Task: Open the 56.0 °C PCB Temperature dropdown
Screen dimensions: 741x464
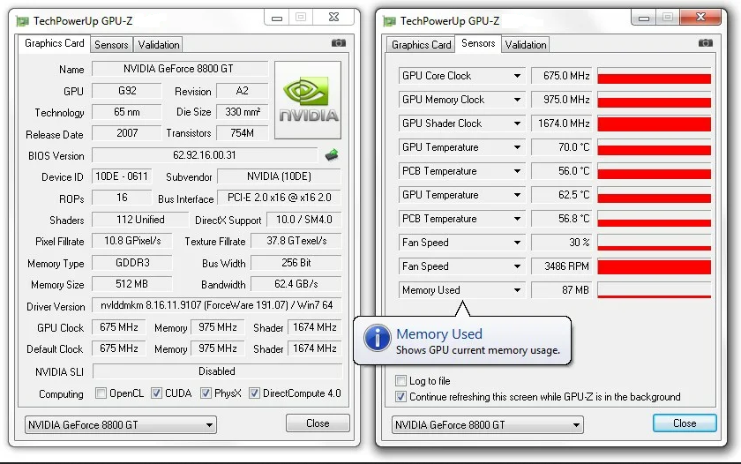Action: pos(517,171)
